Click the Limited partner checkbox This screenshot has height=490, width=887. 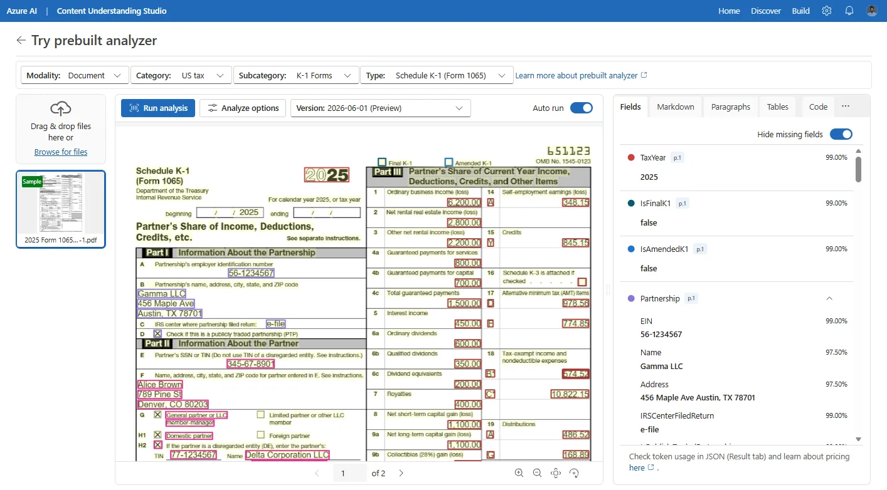(260, 415)
